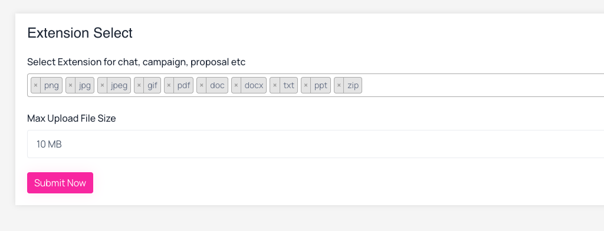Select the pdf tag label
604x231 pixels.
click(184, 85)
